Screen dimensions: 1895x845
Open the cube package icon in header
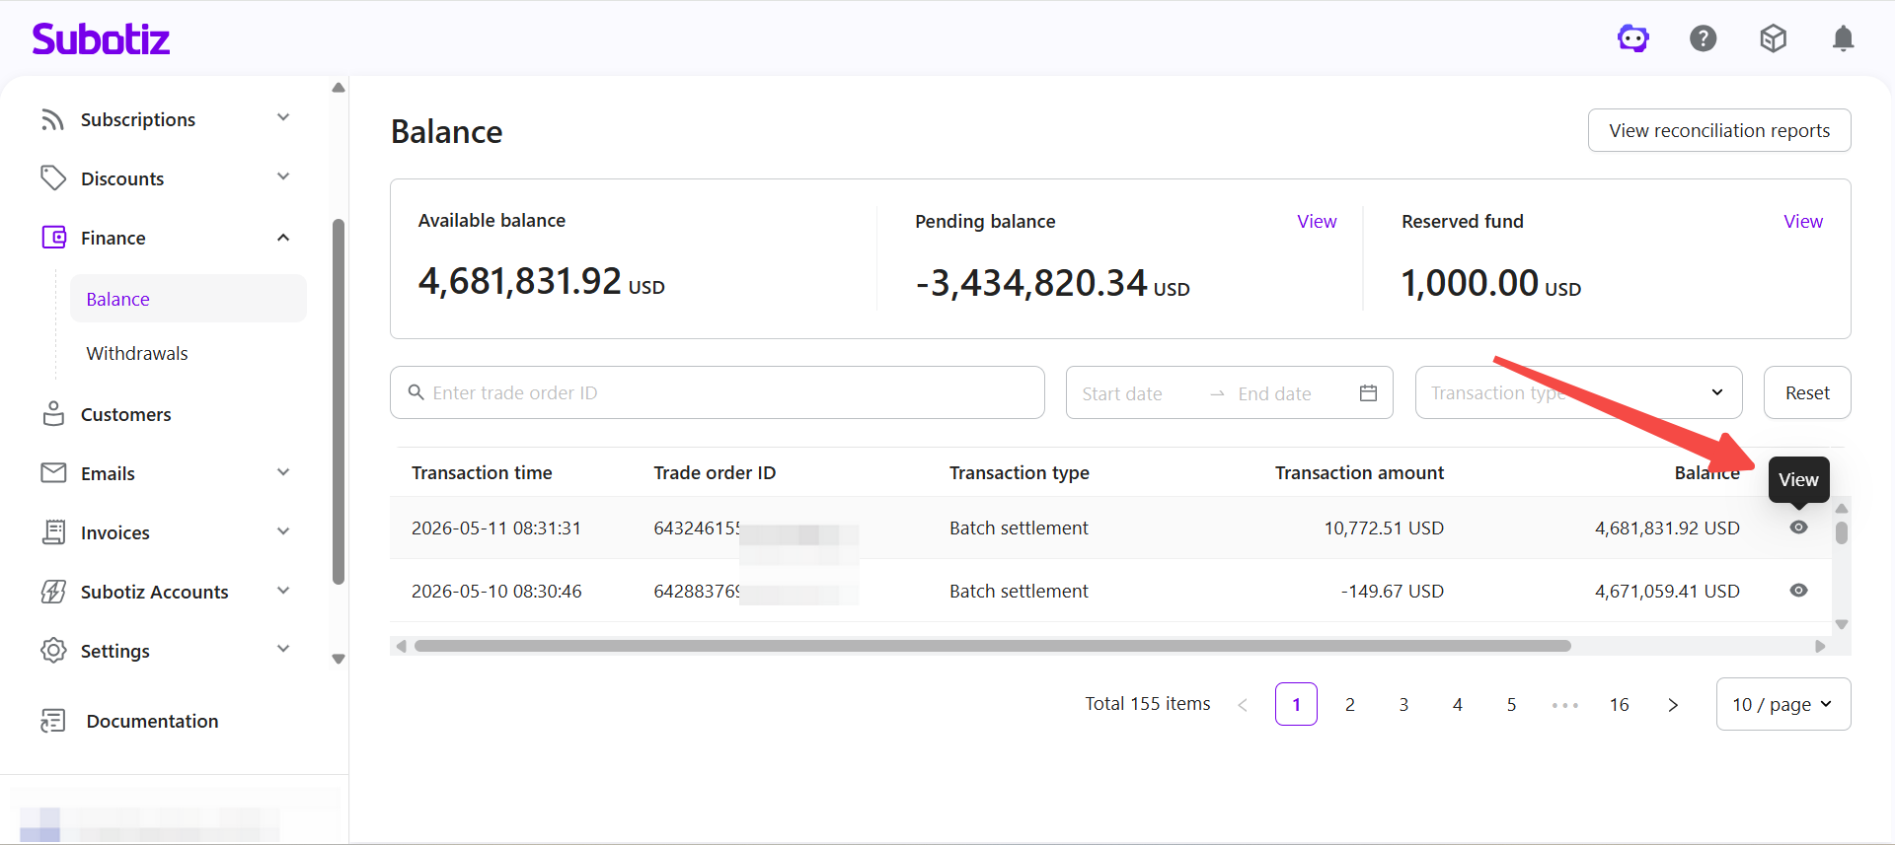[x=1774, y=38]
